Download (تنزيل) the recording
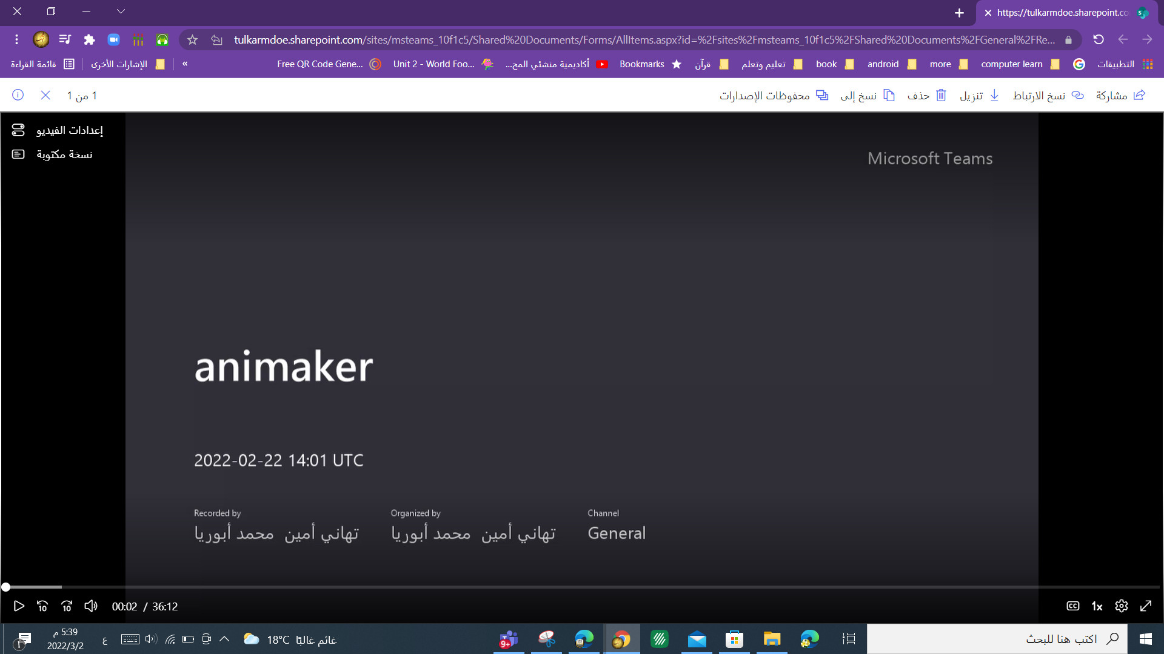1164x654 pixels. [x=979, y=95]
